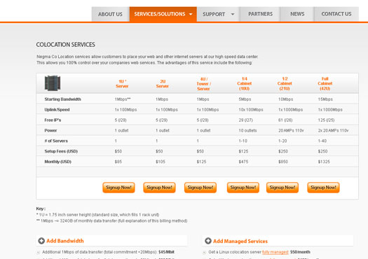
Task: Click the '29 (/27)' free IP cell
Action: pos(246,120)
